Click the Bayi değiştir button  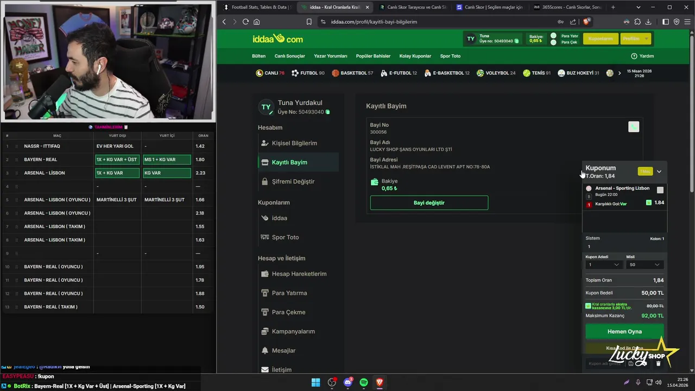[x=429, y=203]
